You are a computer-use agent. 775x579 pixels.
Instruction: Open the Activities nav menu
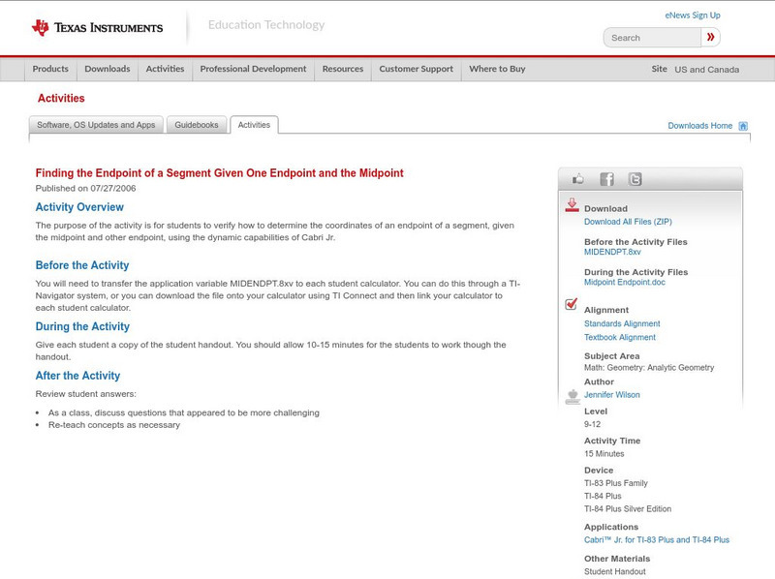165,69
